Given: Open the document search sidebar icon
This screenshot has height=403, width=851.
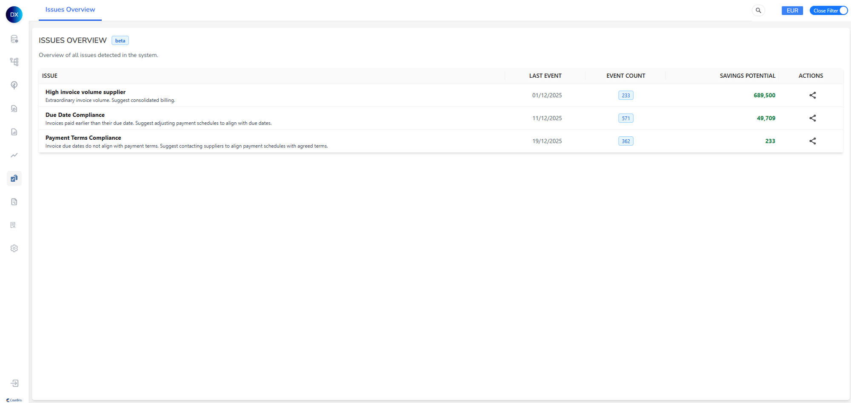Looking at the screenshot, I should (x=14, y=109).
